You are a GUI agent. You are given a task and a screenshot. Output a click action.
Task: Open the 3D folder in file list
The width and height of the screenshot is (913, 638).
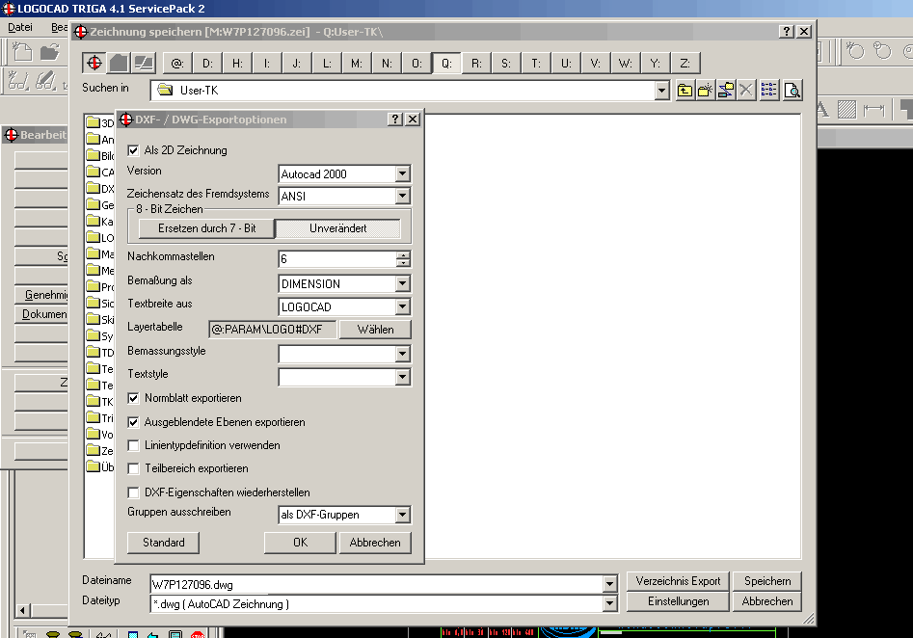coord(100,122)
